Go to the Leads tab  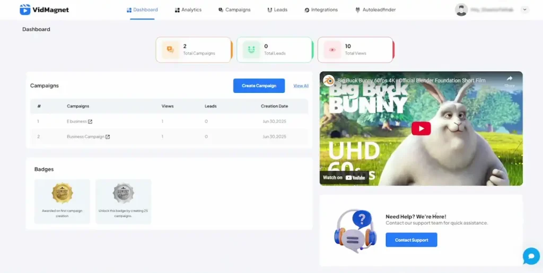click(x=277, y=10)
